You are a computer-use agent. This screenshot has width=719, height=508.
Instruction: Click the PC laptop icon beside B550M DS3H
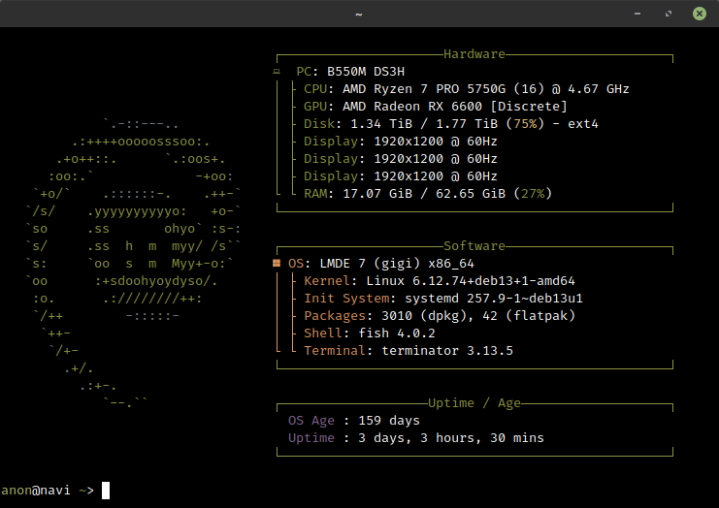click(277, 72)
